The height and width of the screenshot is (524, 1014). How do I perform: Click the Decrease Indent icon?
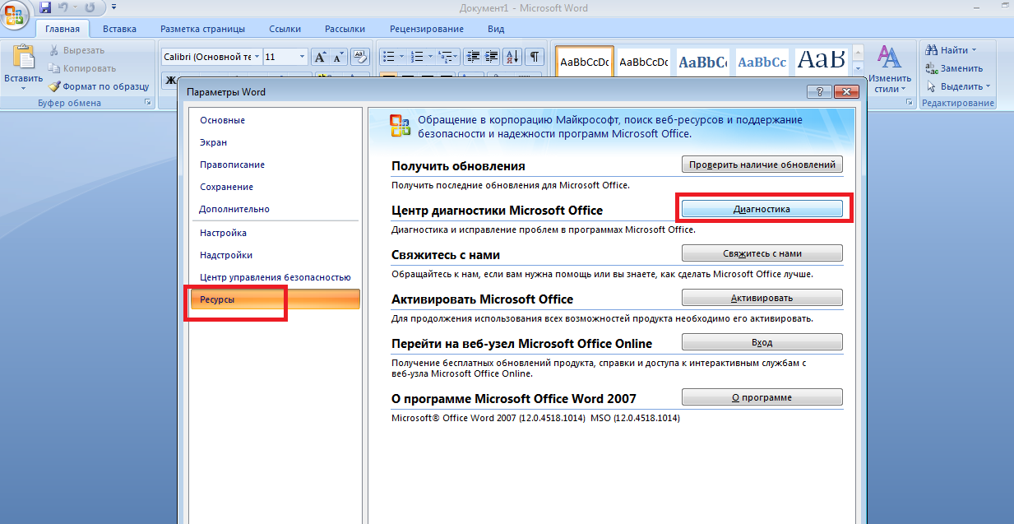pyautogui.click(x=473, y=57)
